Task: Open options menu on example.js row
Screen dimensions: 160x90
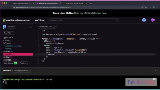Action: [x=30, y=54]
